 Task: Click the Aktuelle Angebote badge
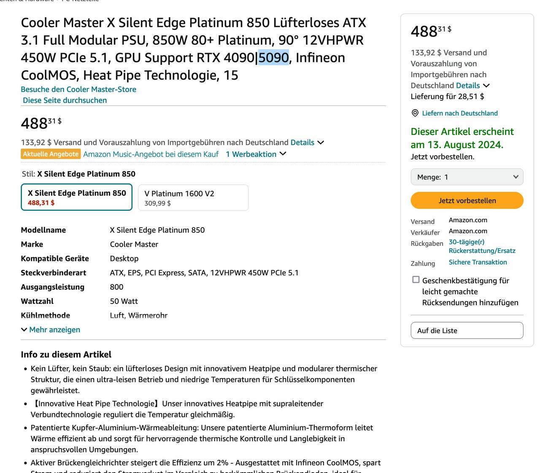click(51, 154)
